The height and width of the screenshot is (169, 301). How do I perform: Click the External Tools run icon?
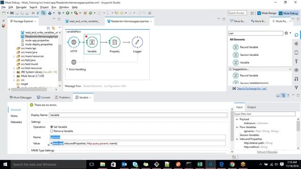(76, 13)
